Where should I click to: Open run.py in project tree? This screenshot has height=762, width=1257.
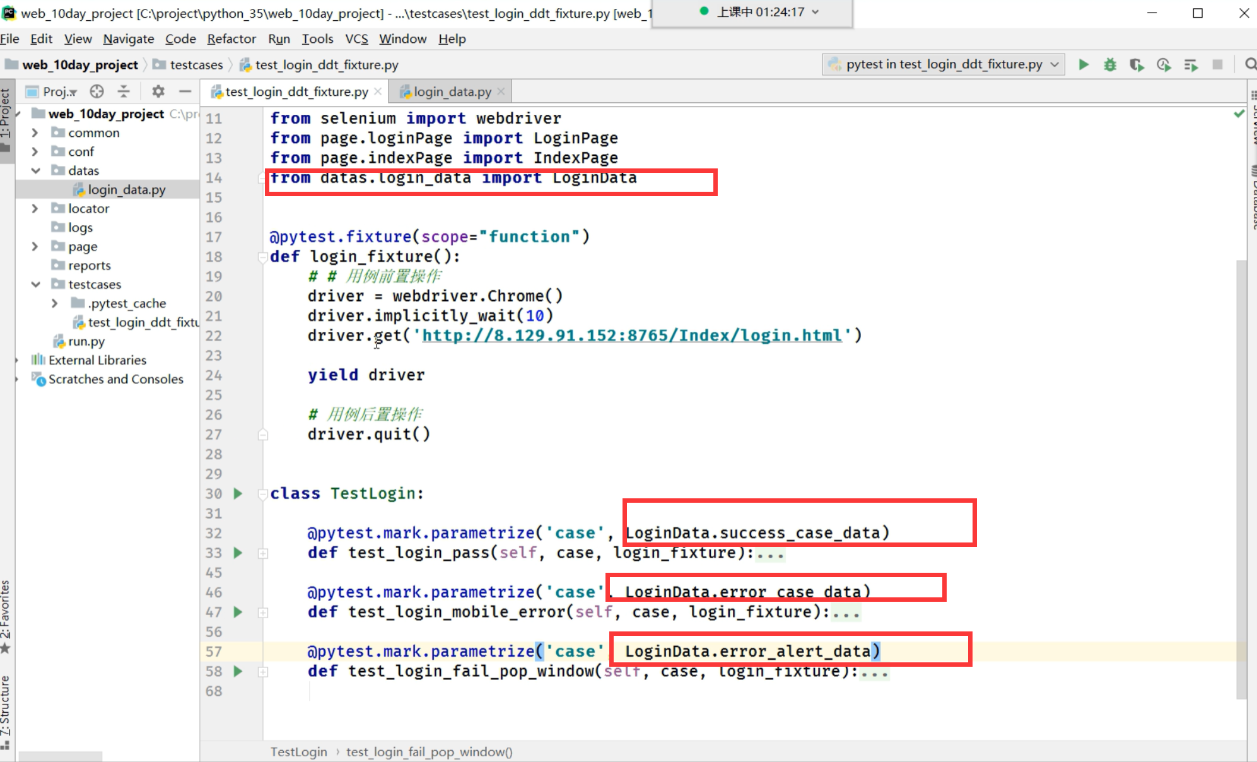[86, 341]
